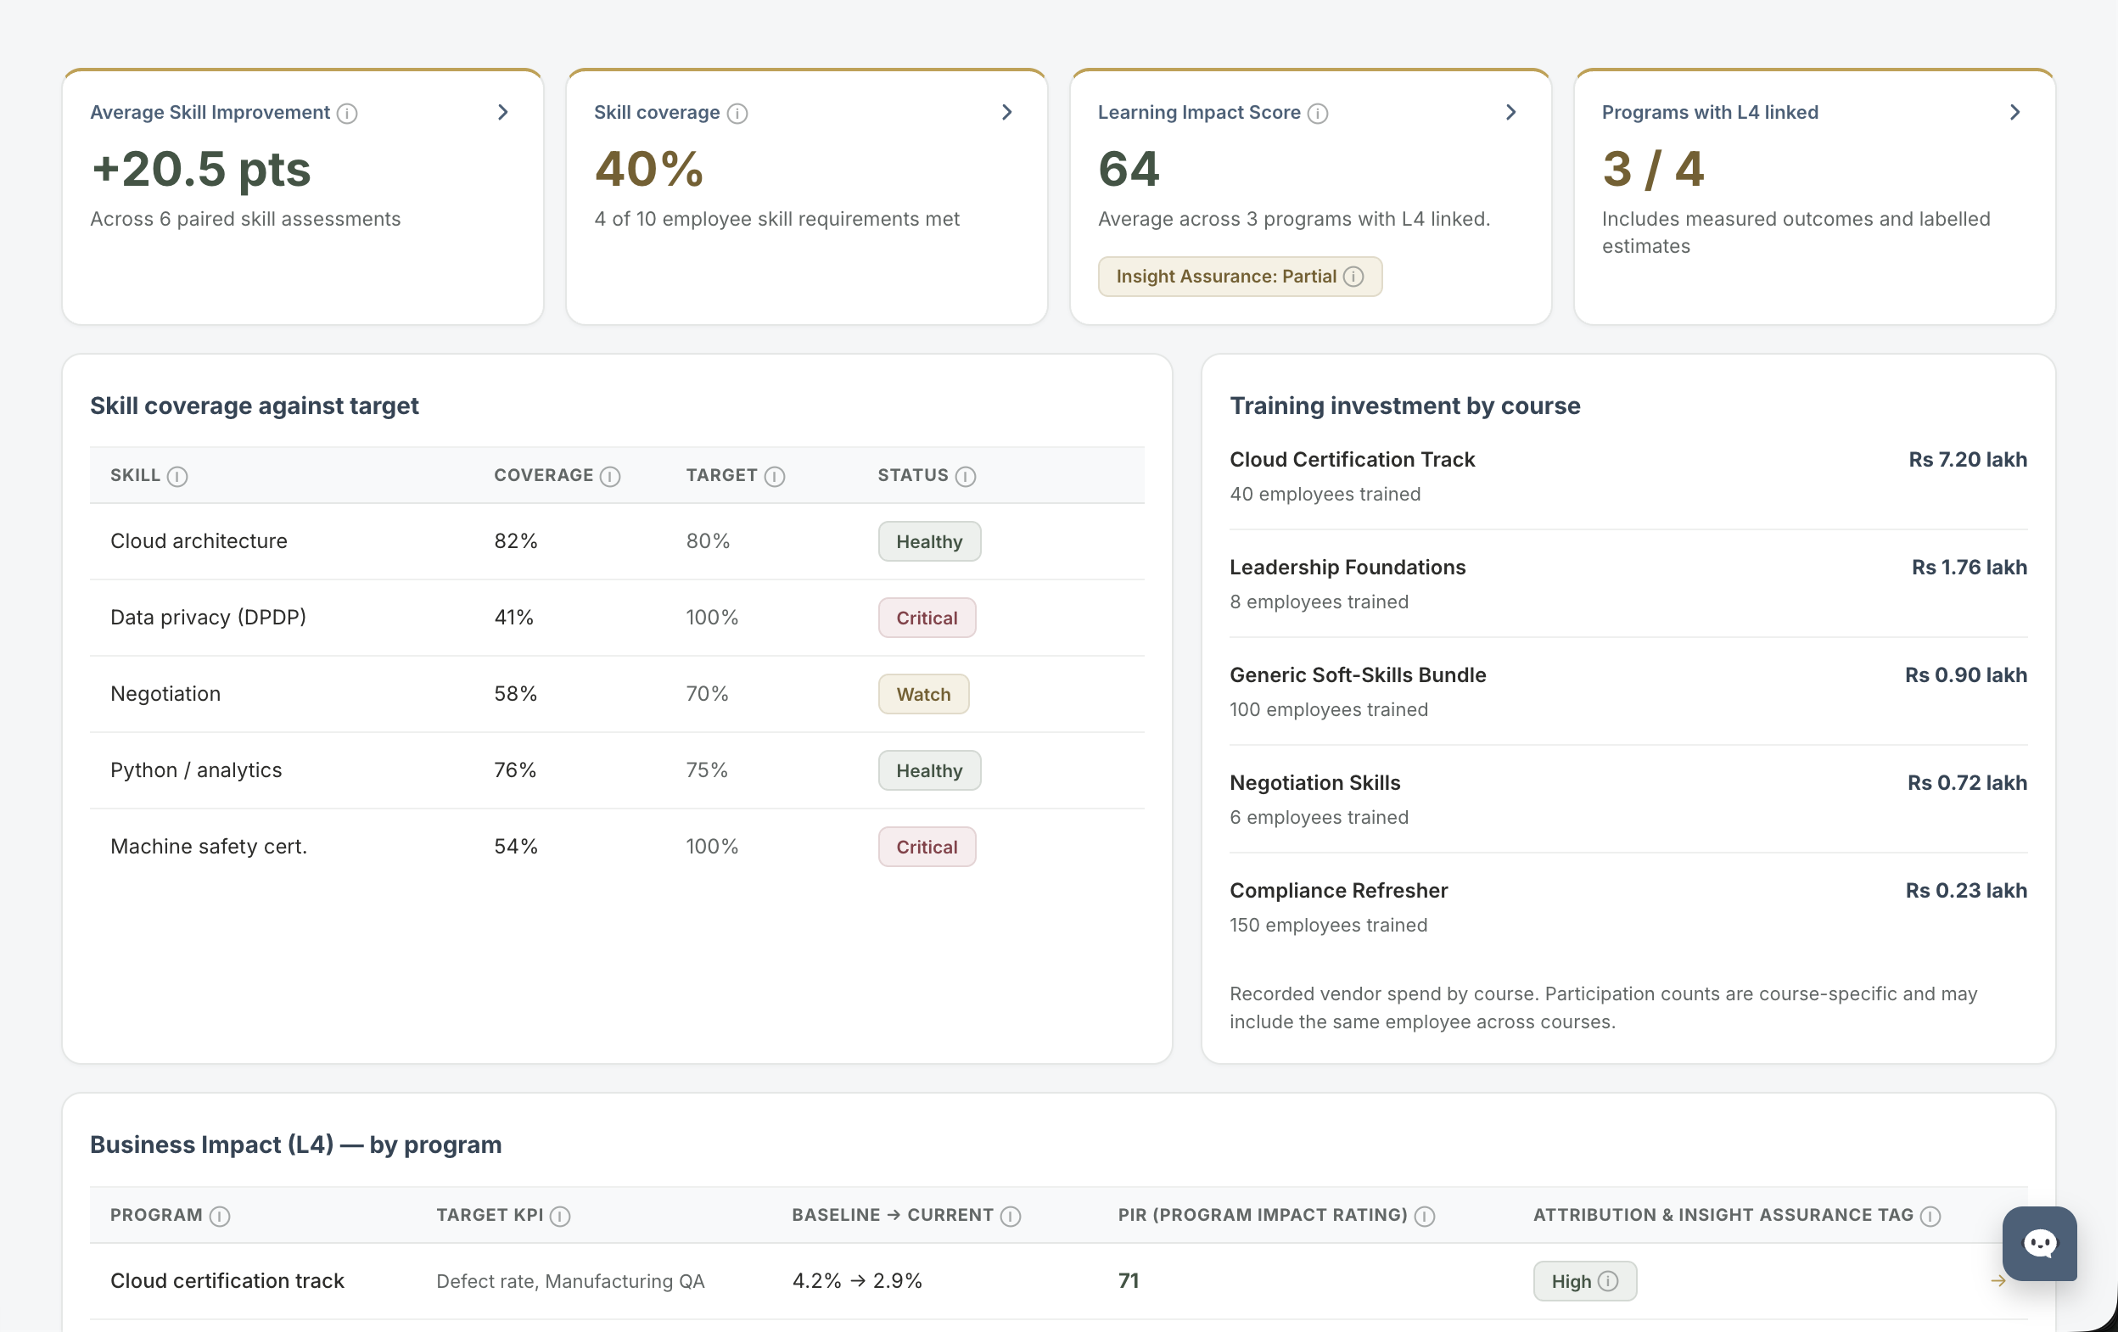Click Healthy status for Python / analytics
The height and width of the screenshot is (1332, 2118).
[x=930, y=771]
